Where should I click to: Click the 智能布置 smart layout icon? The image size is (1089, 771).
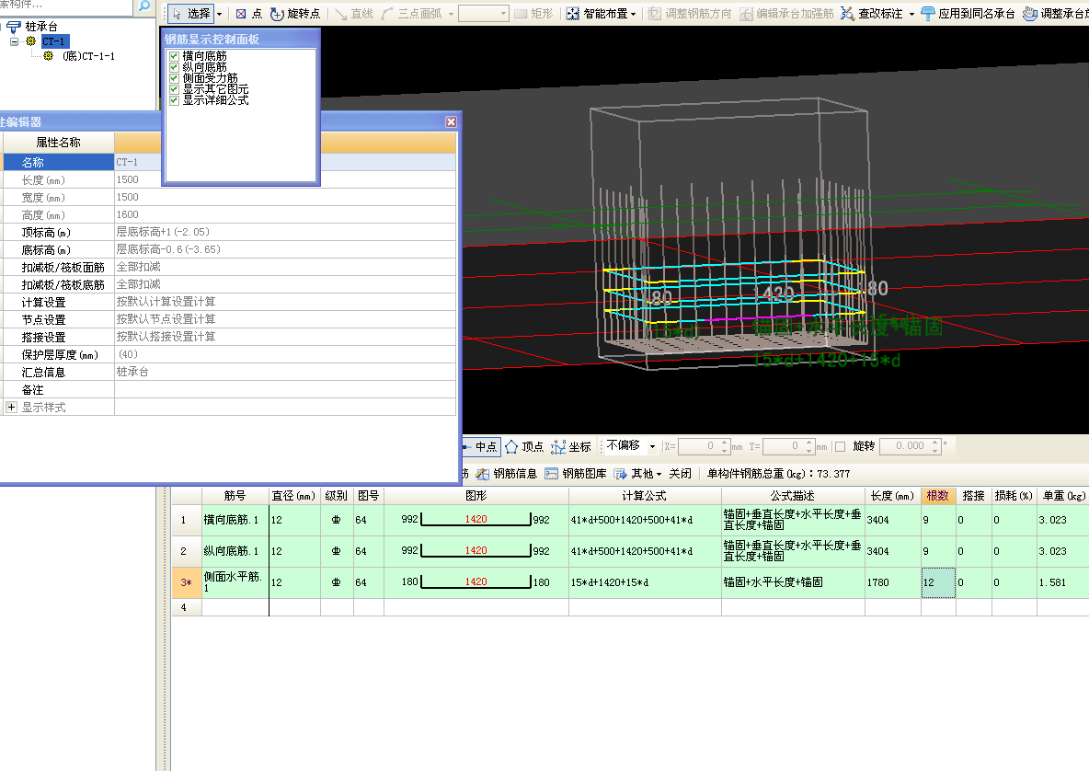coord(572,13)
